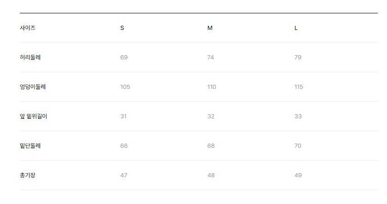
Task: Select hip value 105 in S column
Action: pyautogui.click(x=125, y=87)
